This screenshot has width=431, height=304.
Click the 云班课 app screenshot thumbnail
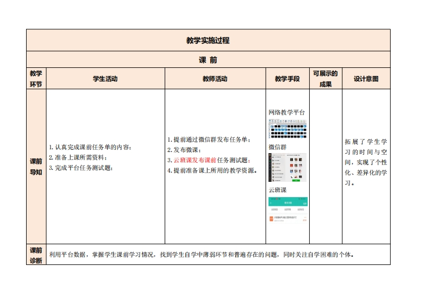click(x=288, y=211)
